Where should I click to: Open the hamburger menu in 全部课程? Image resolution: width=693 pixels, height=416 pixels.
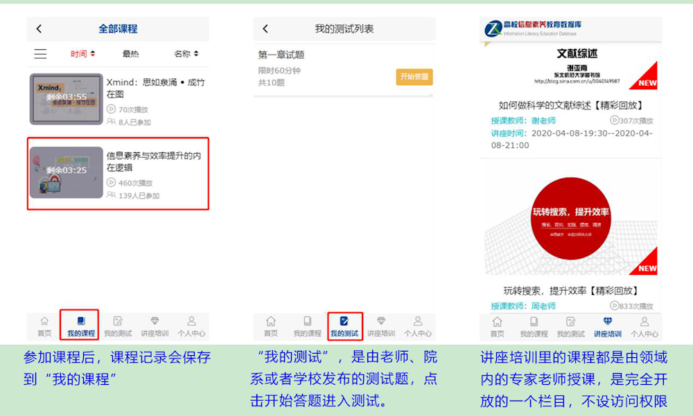click(41, 54)
